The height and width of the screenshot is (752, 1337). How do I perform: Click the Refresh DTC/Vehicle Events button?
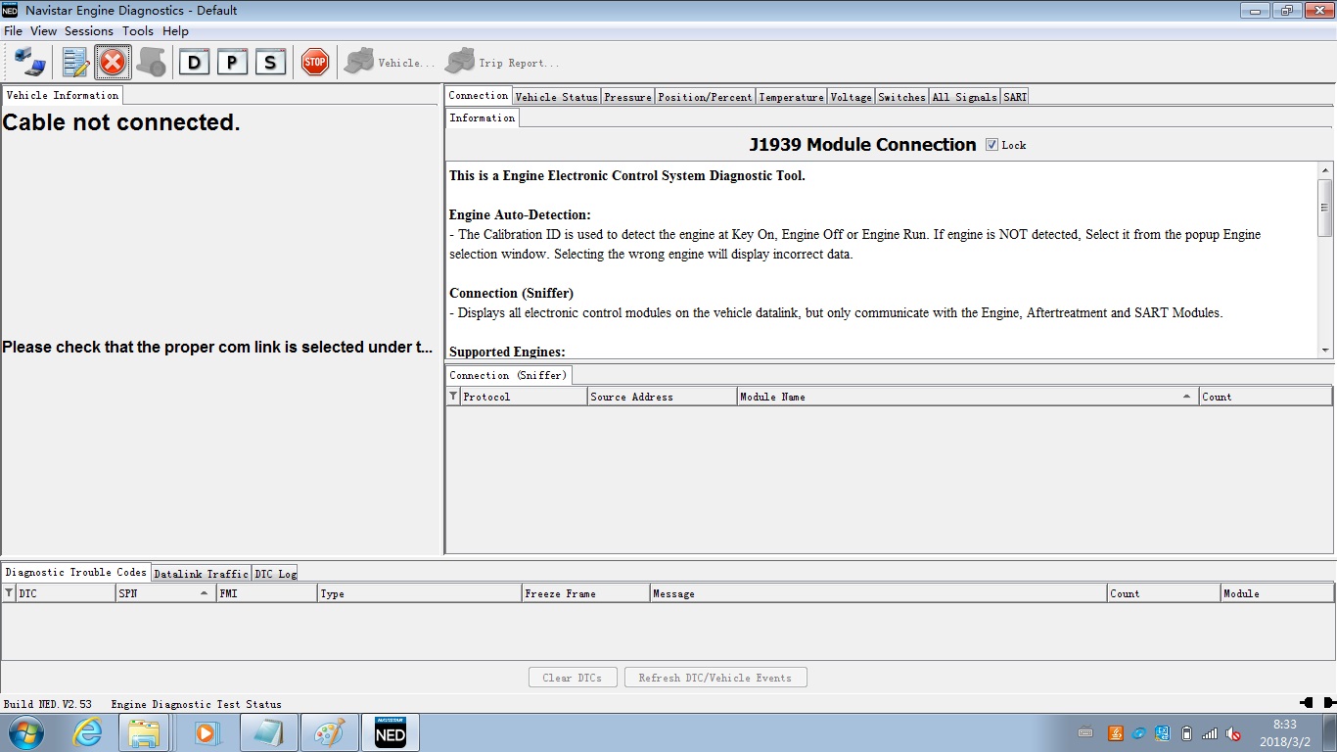pos(715,678)
